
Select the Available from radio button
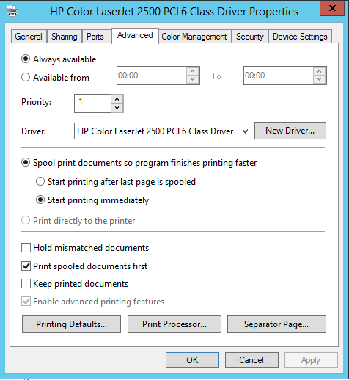(x=26, y=78)
